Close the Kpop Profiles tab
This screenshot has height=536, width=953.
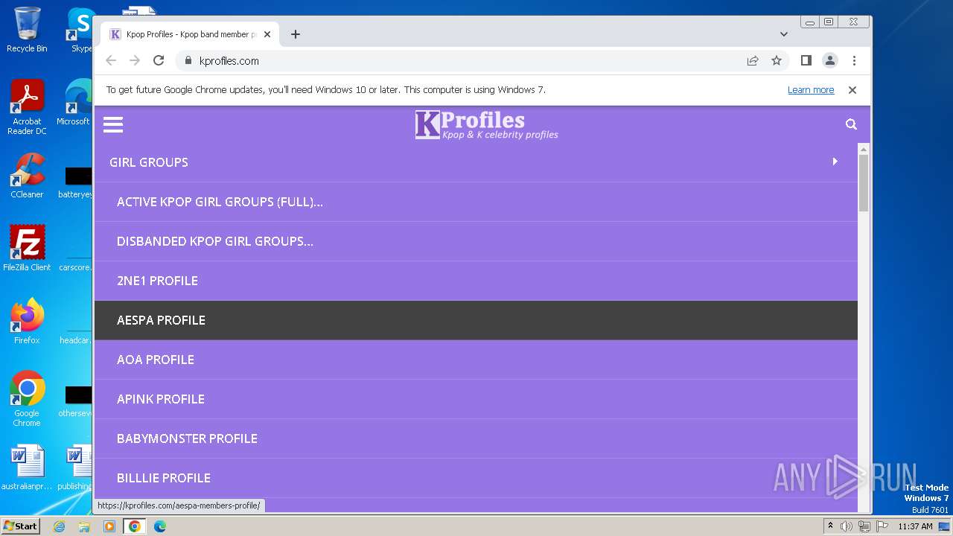coord(267,34)
